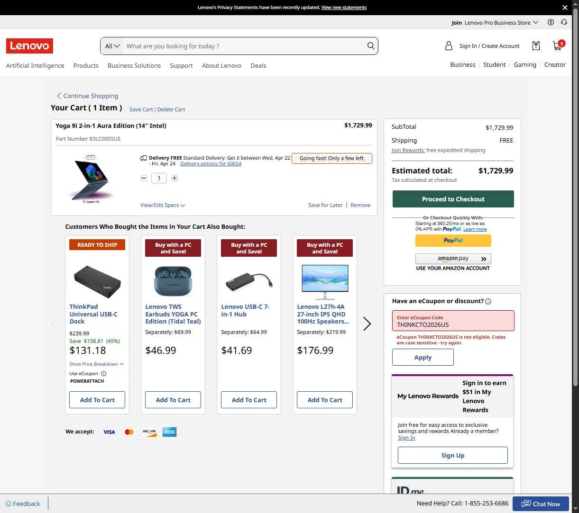Screen dimensions: 579x513
Task: Click Save Cart link
Action: click(x=141, y=109)
